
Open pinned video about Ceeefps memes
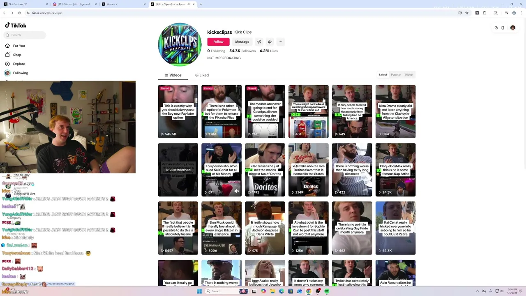tap(265, 111)
